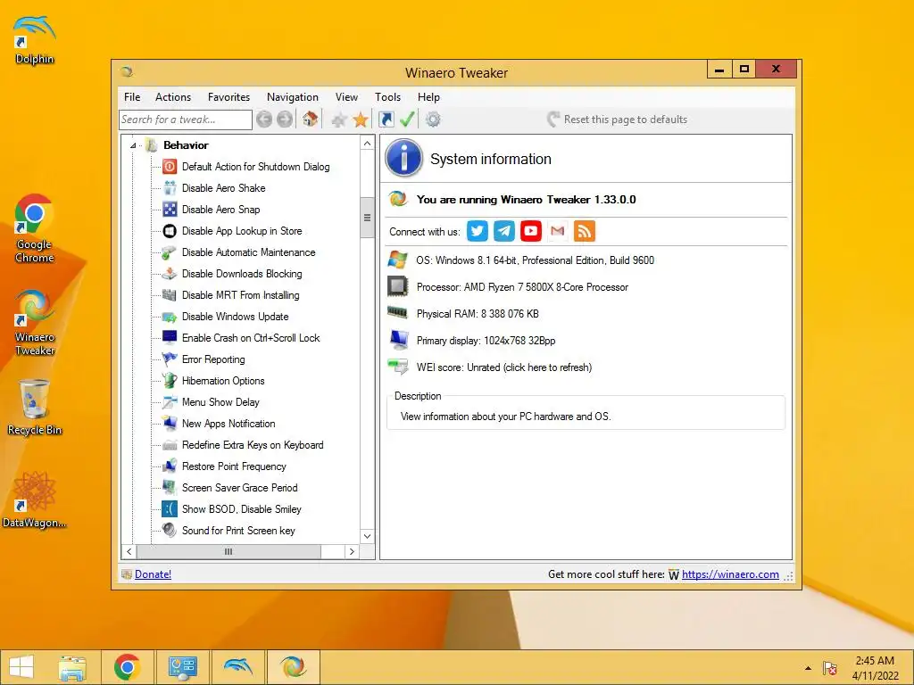
Task: Click the tree scroll down arrow
Action: tap(367, 536)
